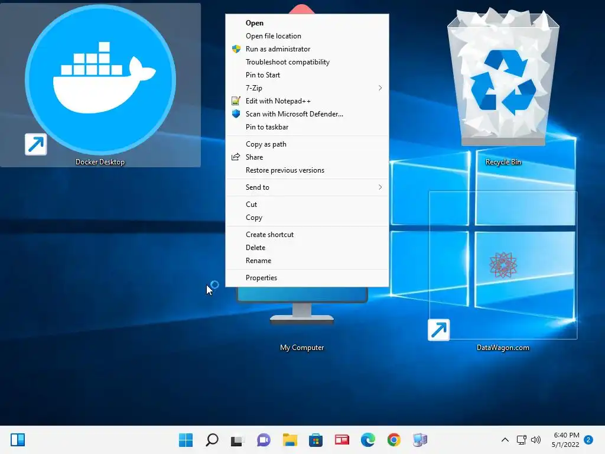Choose Create shortcut

[307, 235]
